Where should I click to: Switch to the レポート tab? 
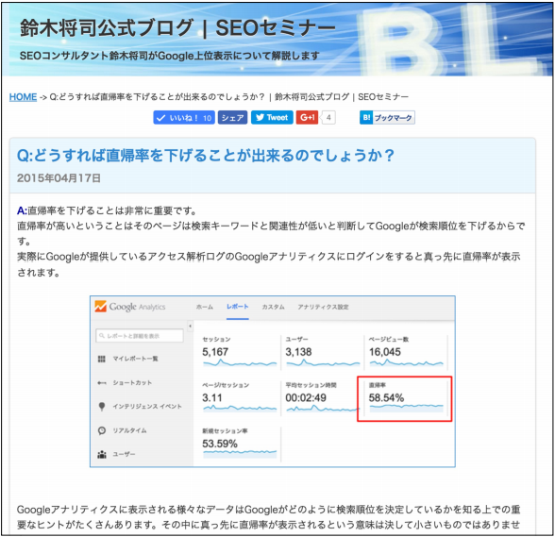tap(238, 307)
